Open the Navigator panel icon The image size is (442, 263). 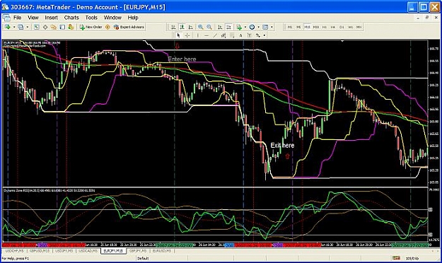[x=54, y=27]
